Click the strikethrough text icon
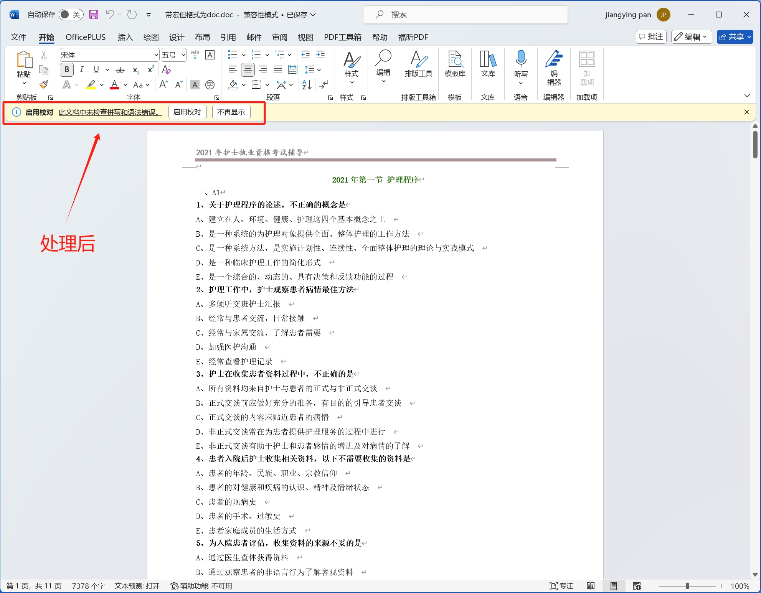The height and width of the screenshot is (593, 761). pos(120,70)
